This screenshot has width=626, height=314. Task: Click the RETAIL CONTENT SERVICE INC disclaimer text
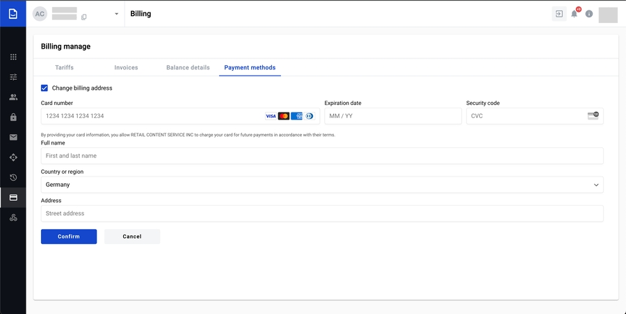188,135
